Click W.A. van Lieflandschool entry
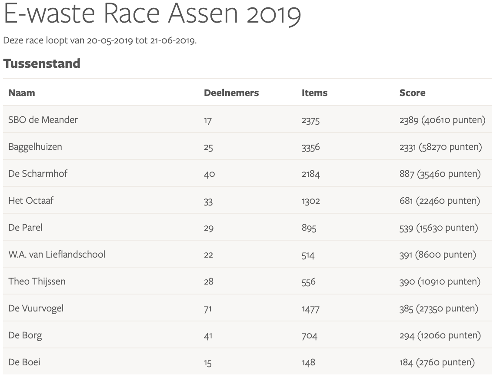The width and height of the screenshot is (500, 384). (57, 255)
